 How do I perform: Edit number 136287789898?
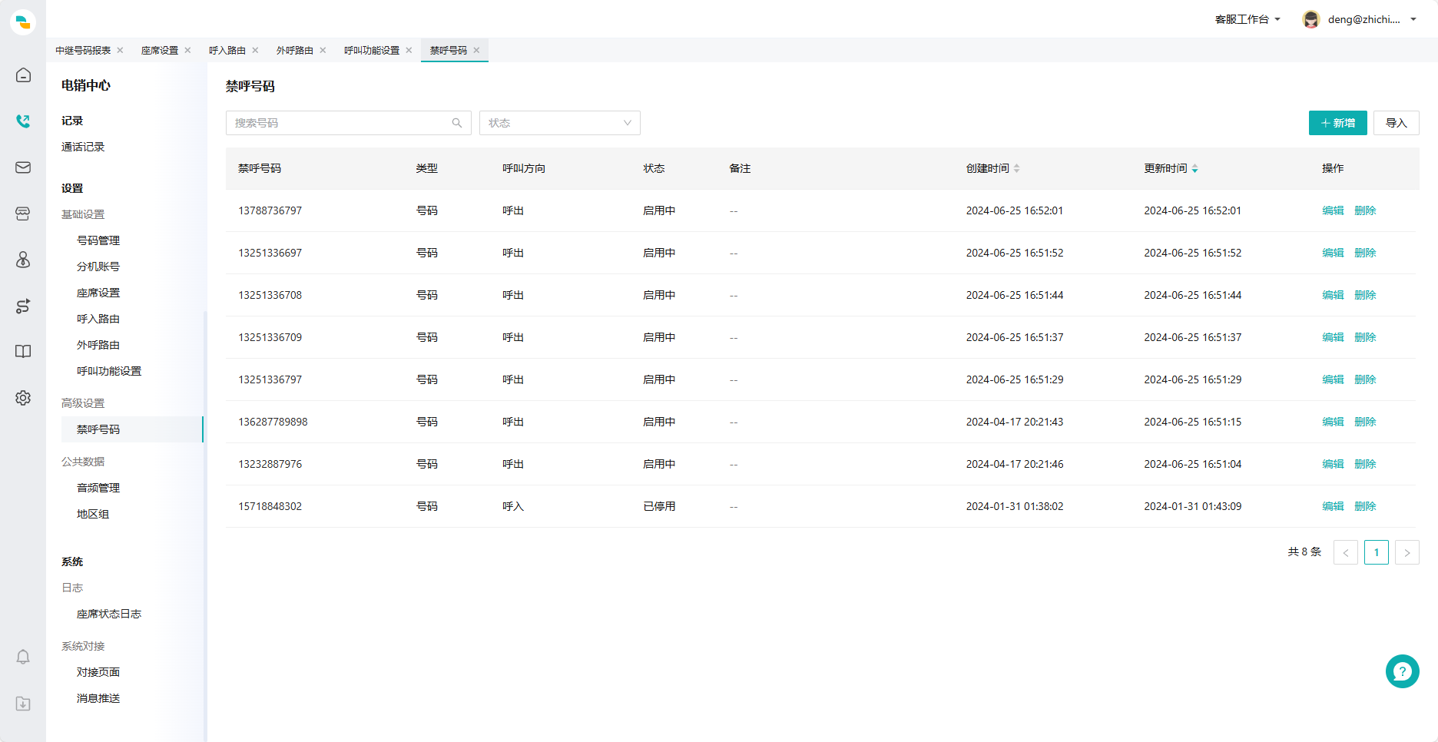(1333, 422)
